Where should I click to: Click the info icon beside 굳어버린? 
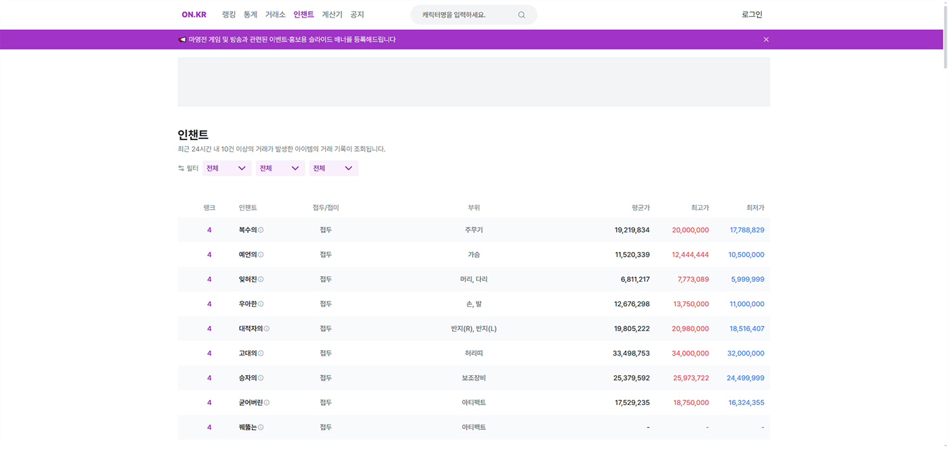pyautogui.click(x=267, y=402)
